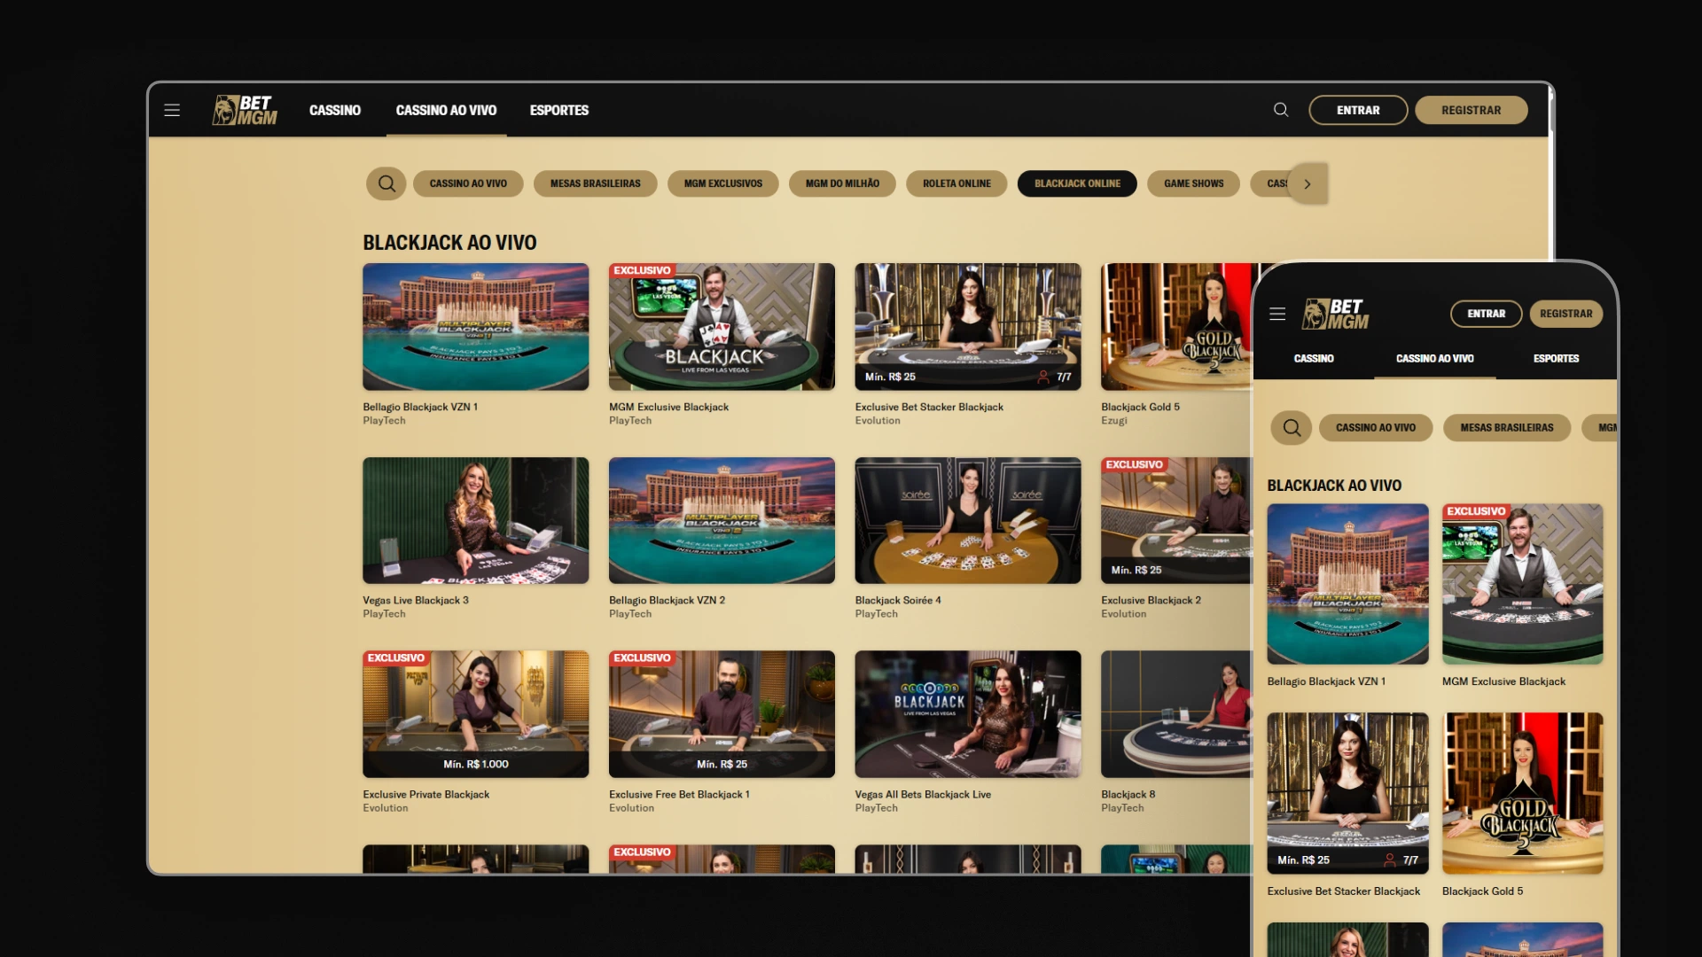The width and height of the screenshot is (1702, 957).
Task: Click 'Blackjack Soirée 4' title text
Action: 898,600
